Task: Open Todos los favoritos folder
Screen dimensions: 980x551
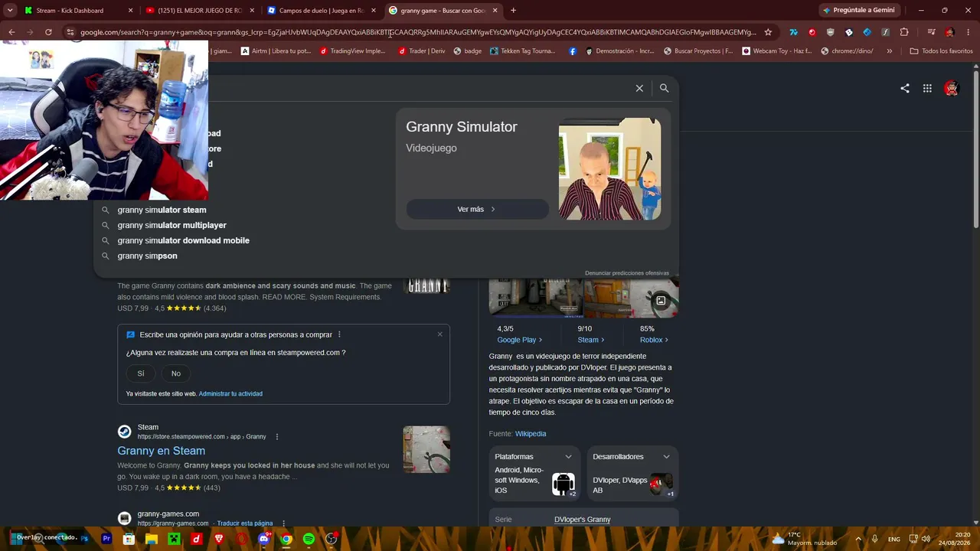Action: pyautogui.click(x=941, y=51)
